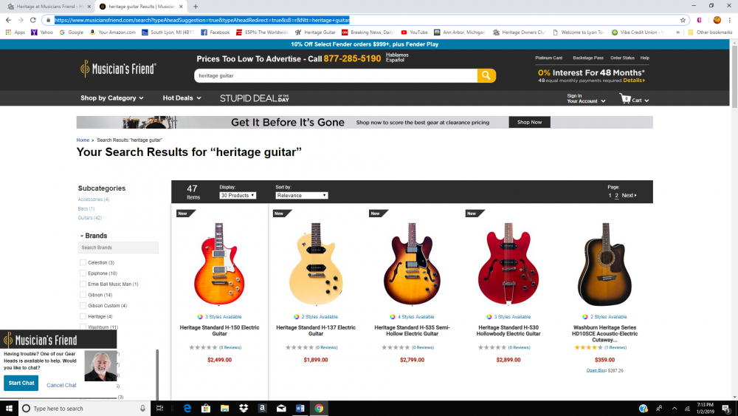Launch Word from the taskbar
The image size is (738, 416).
coord(300,409)
